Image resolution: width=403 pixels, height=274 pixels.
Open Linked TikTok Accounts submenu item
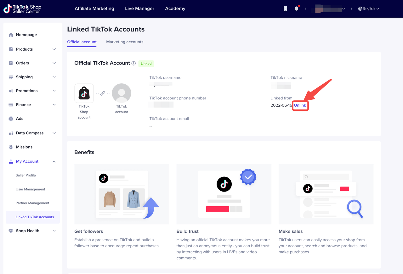click(33, 217)
